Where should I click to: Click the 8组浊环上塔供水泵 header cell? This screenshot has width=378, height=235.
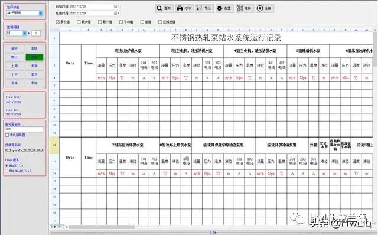pyautogui.click(x=175, y=145)
